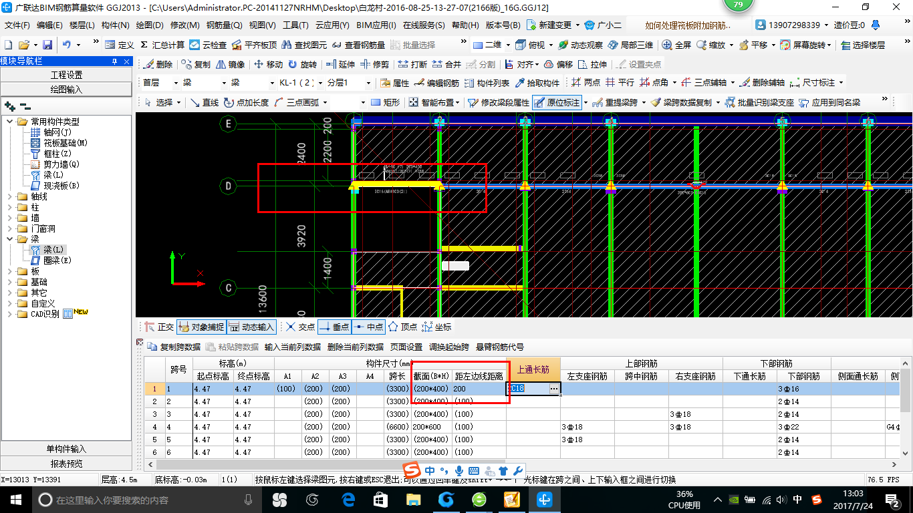Open the 帮助(H) menu
This screenshot has height=513, width=913.
click(x=465, y=25)
